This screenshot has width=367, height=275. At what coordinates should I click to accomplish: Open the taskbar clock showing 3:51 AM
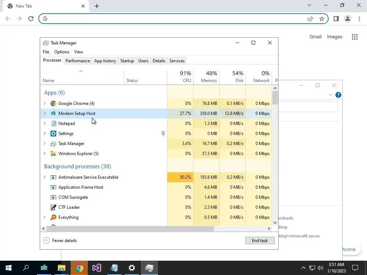point(336,268)
